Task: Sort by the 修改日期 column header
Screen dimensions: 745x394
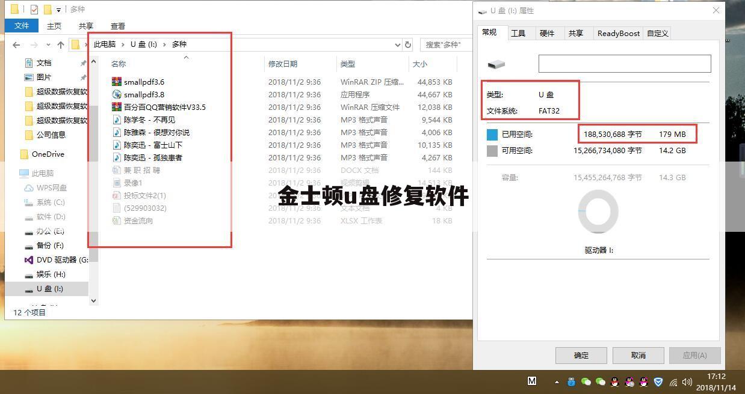Action: click(x=283, y=64)
